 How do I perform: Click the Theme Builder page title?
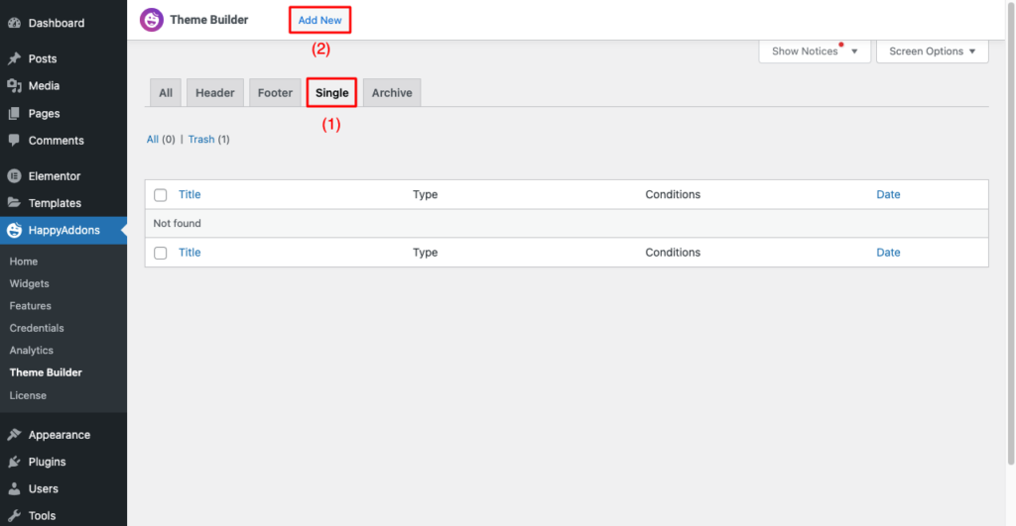(208, 20)
